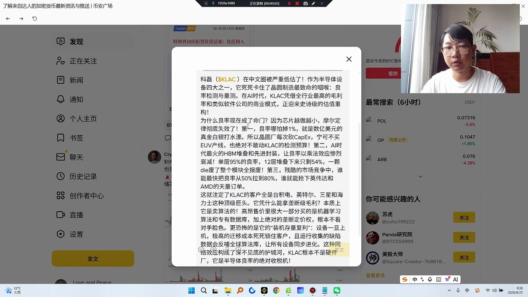Go back with browser back arrow
528x297 pixels.
point(8,19)
